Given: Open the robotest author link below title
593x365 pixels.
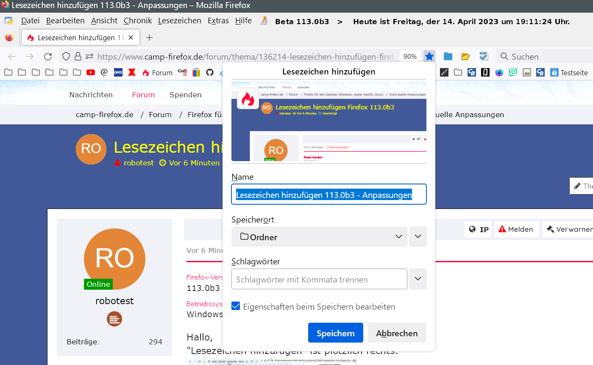Looking at the screenshot, I should click(139, 163).
